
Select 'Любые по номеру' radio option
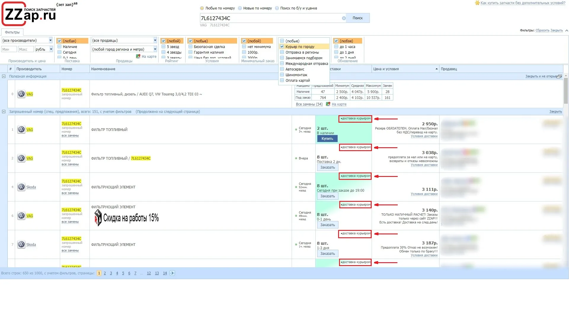coord(202,8)
